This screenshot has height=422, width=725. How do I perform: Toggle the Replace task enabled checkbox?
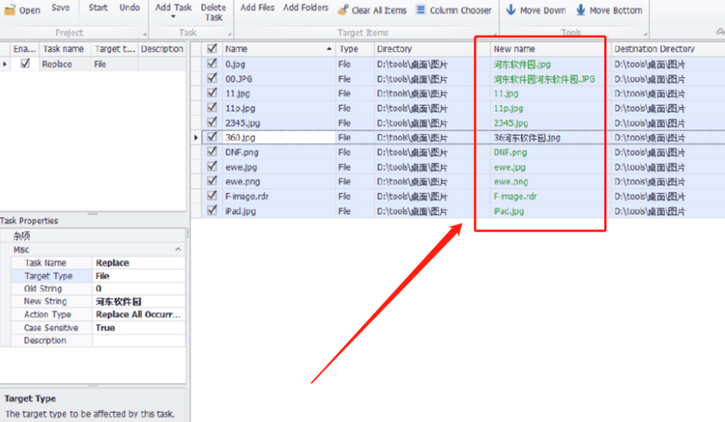25,64
